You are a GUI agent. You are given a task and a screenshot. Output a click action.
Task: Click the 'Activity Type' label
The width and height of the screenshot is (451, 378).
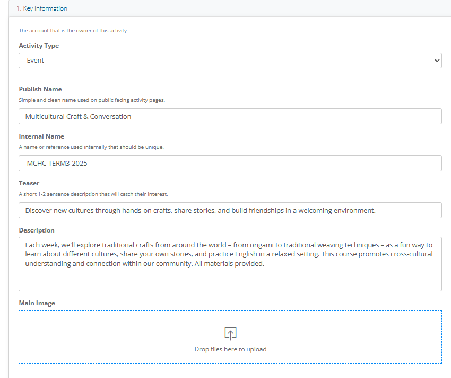click(39, 46)
